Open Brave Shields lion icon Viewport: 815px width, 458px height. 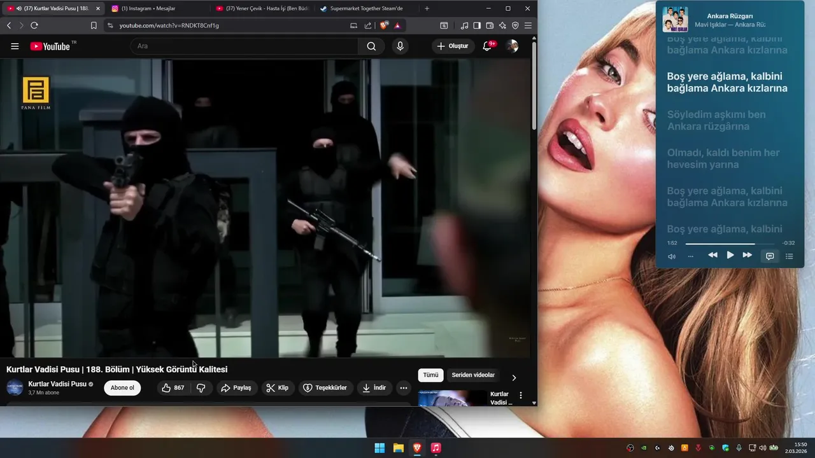coord(384,25)
